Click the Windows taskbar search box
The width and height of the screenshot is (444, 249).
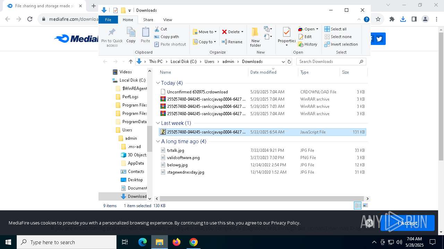coord(67,242)
